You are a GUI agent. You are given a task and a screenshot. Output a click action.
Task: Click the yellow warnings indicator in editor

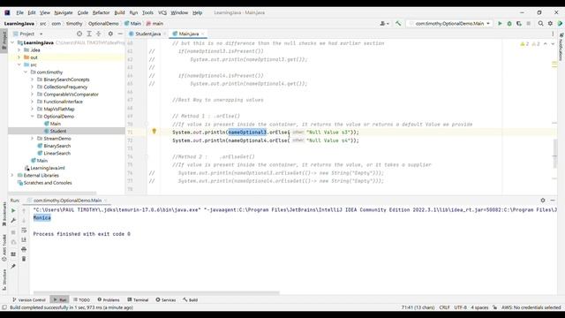coord(524,44)
